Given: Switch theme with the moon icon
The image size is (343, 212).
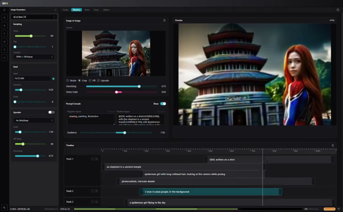Looking at the screenshot, I should [4, 207].
